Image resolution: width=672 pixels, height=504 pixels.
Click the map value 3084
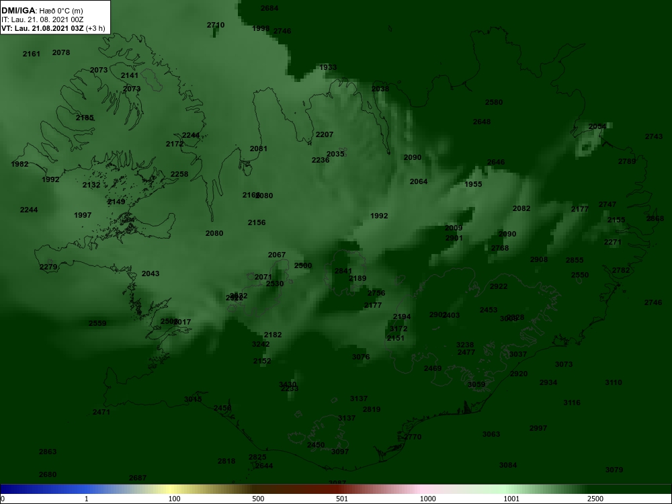(508, 466)
